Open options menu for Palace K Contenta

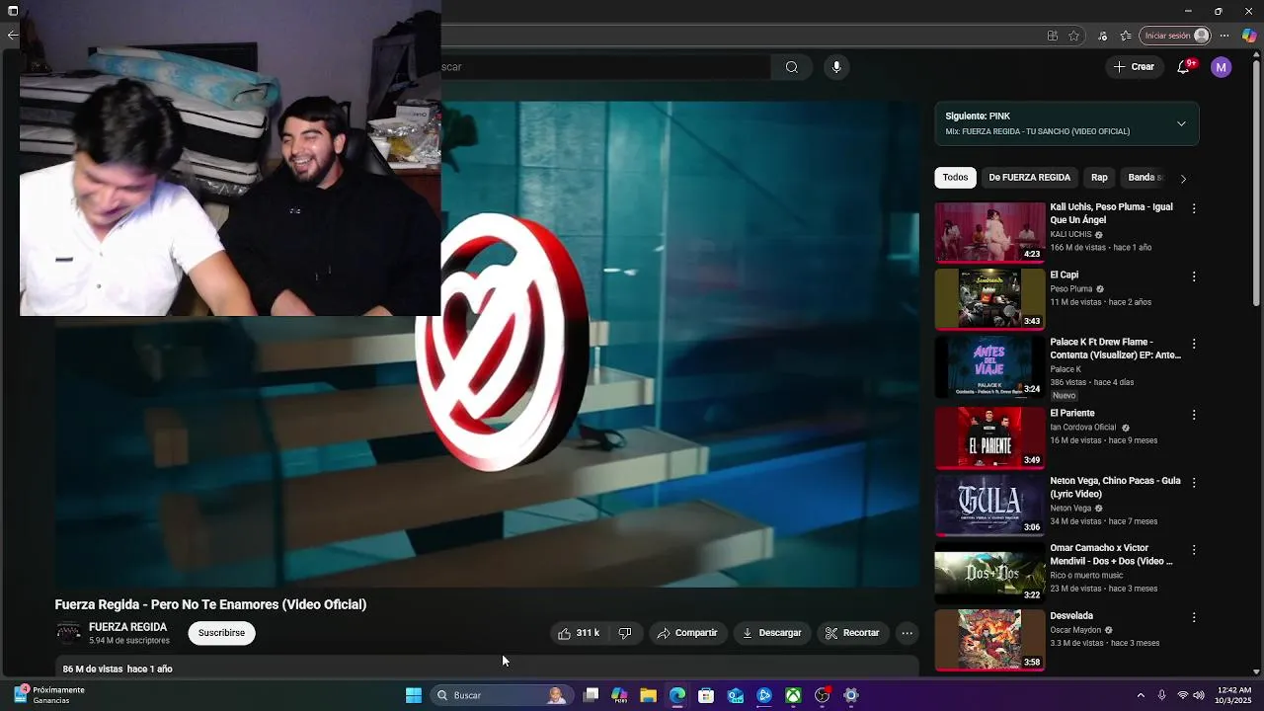(1194, 344)
